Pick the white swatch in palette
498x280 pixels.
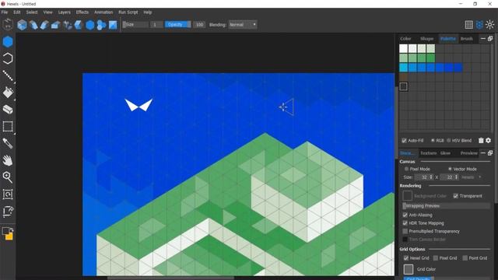(403, 48)
